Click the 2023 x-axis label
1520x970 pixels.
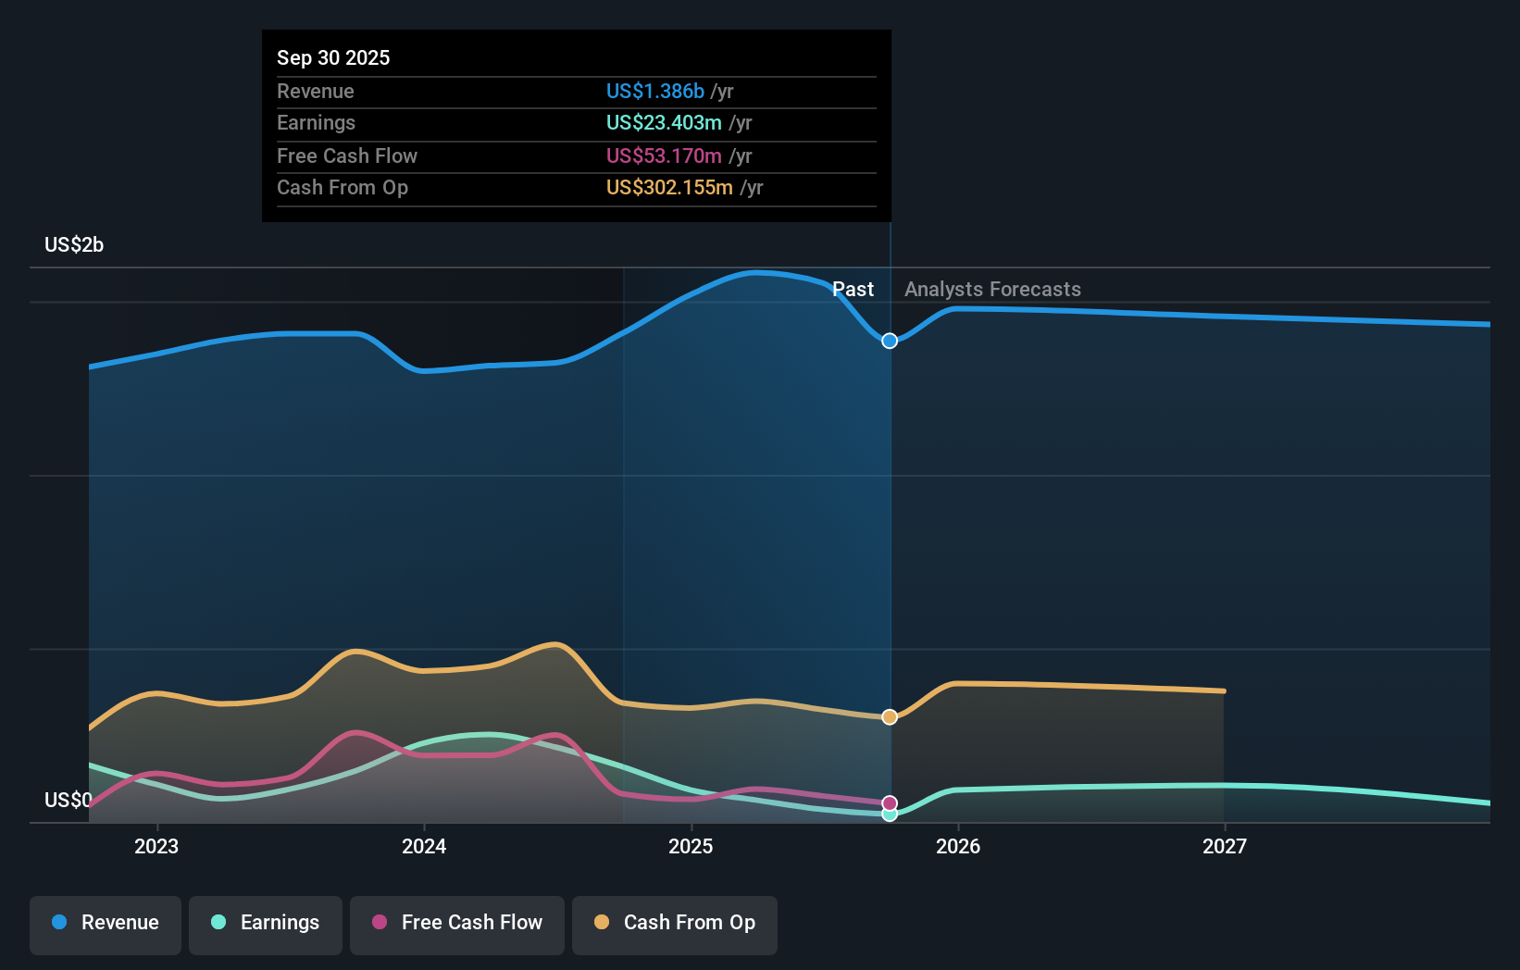(x=156, y=846)
